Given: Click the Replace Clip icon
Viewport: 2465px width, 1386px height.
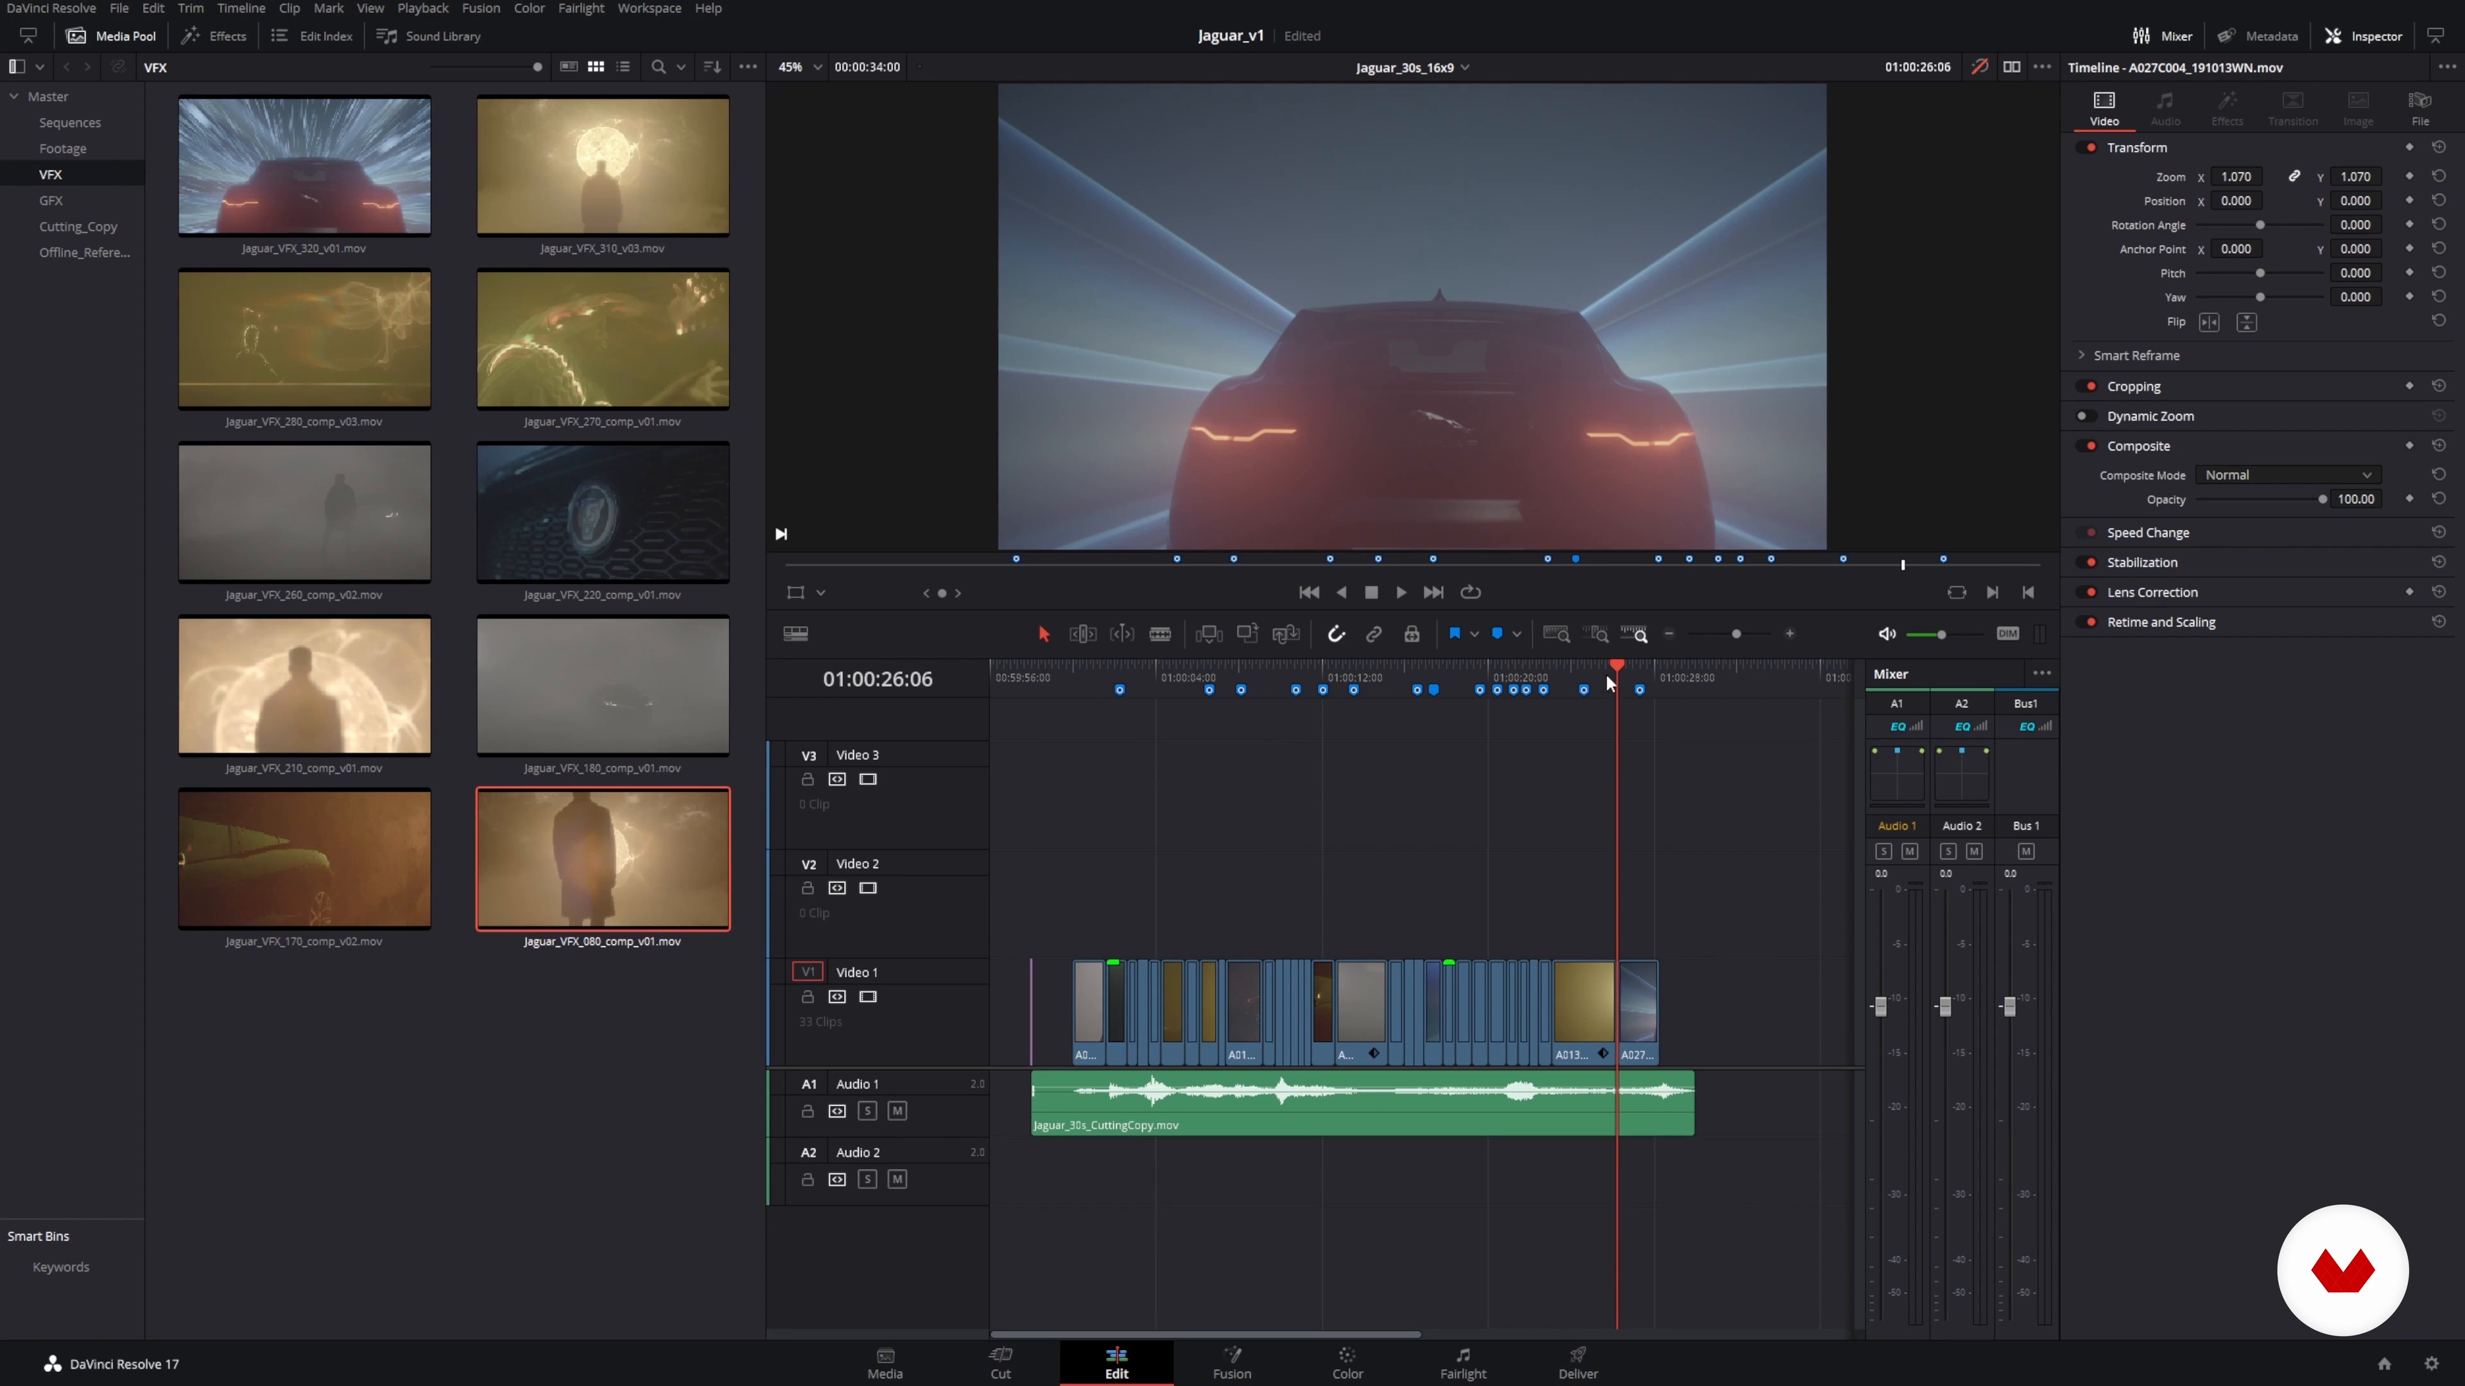Looking at the screenshot, I should [x=1286, y=634].
